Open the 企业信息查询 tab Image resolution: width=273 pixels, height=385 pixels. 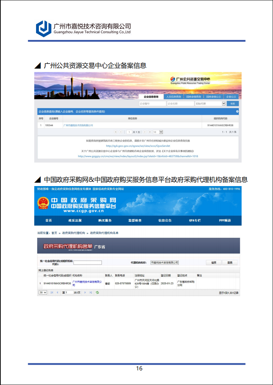click(151, 97)
